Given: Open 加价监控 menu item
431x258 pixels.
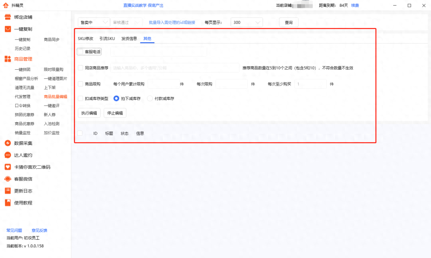Looking at the screenshot, I should point(51,133).
